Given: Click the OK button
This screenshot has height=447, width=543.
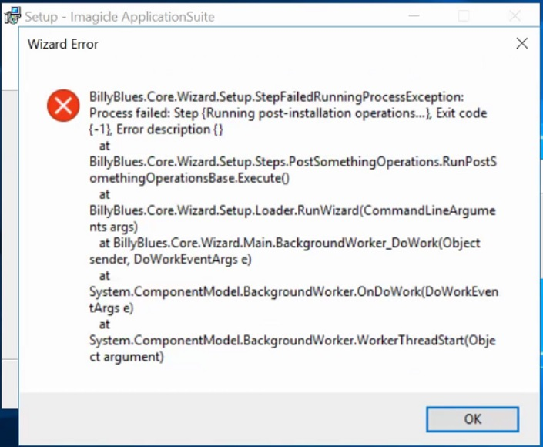Looking at the screenshot, I should [472, 419].
